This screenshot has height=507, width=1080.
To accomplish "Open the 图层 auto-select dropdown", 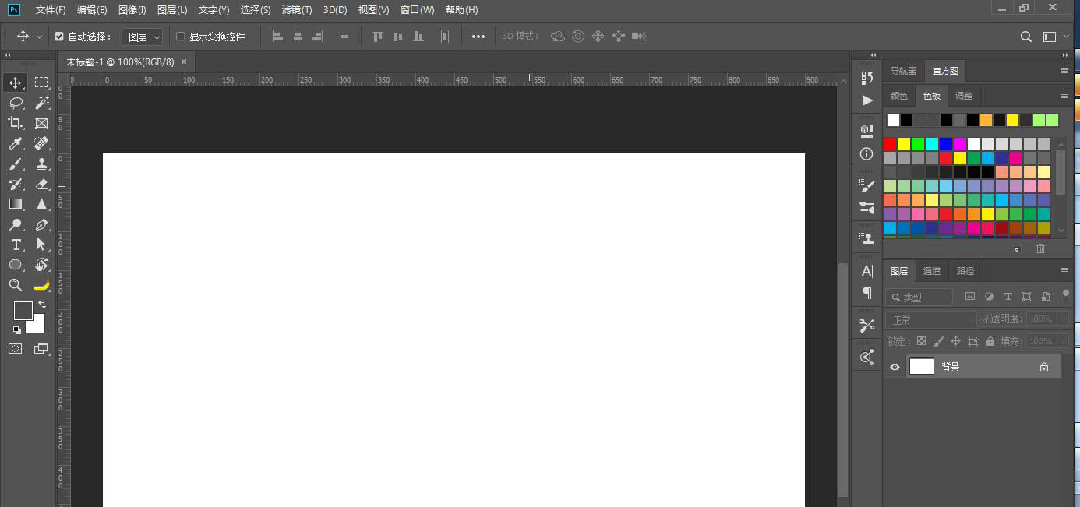I will [143, 37].
